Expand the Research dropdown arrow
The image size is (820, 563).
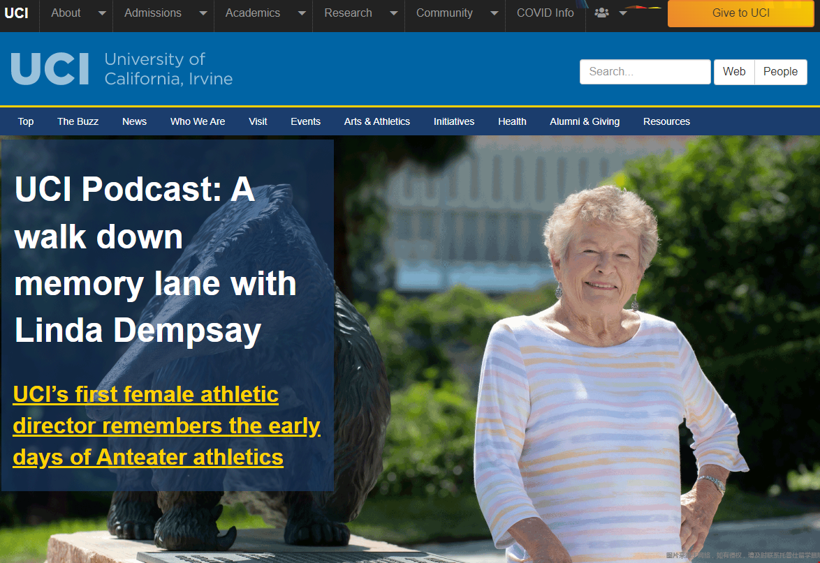point(394,13)
